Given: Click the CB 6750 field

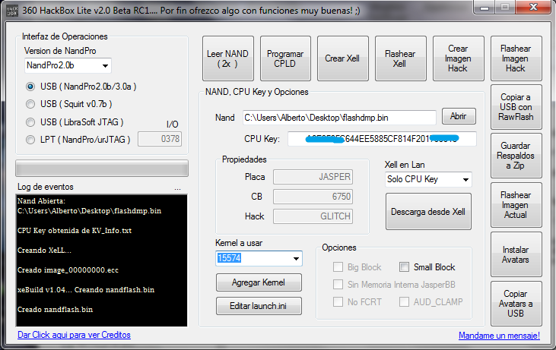Looking at the screenshot, I should (313, 197).
